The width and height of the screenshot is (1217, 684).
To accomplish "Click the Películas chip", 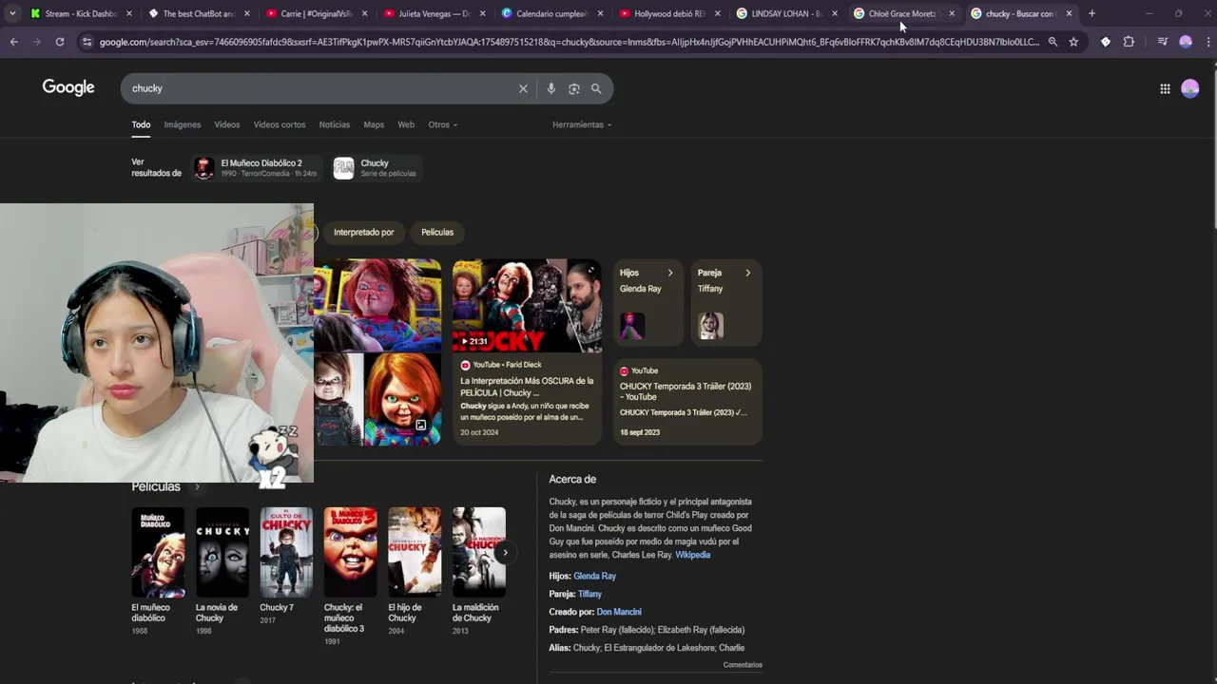I will (437, 232).
